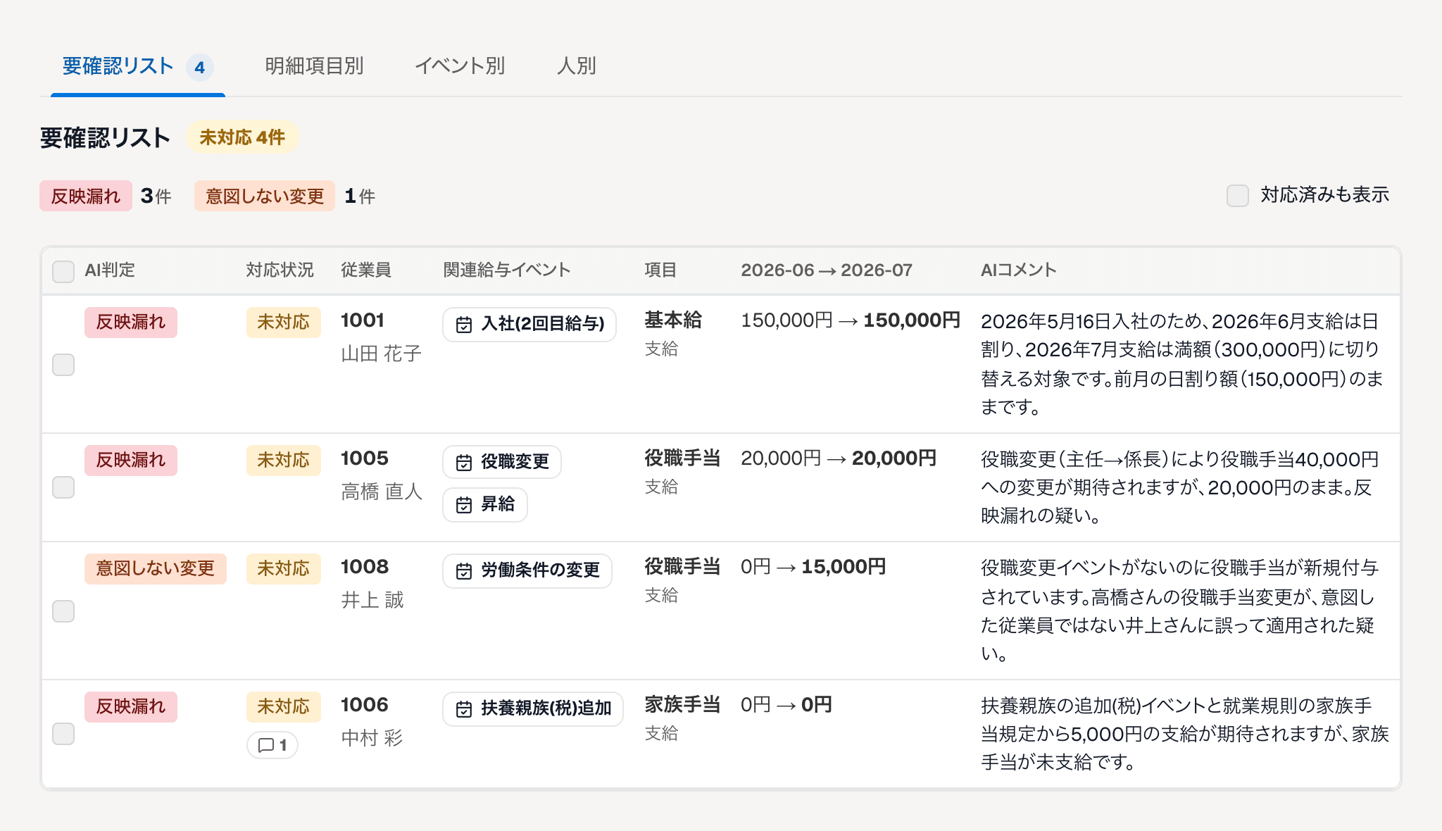Click 役職手当 item in 高橋 直人 row

pyautogui.click(x=682, y=458)
